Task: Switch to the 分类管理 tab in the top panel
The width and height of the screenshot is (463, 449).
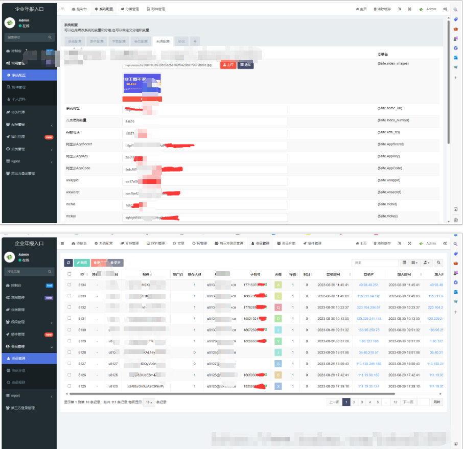Action: tap(130, 9)
